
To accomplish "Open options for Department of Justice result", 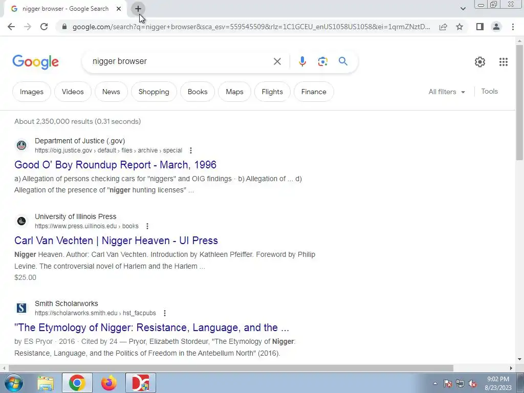I will (x=191, y=150).
